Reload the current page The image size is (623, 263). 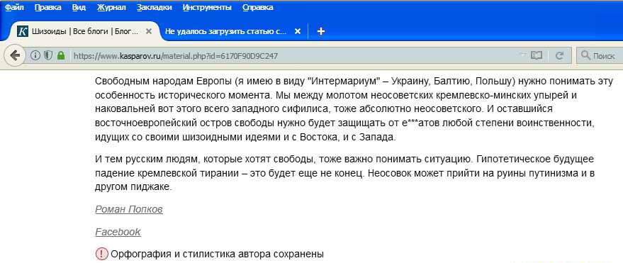559,55
